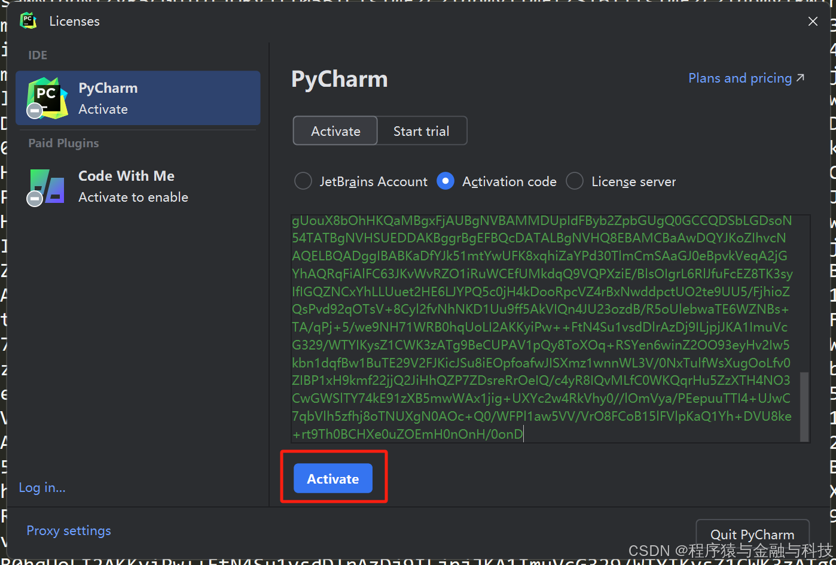Screen dimensions: 836x565
Task: Open Plans and pricing link
Action: [x=746, y=78]
